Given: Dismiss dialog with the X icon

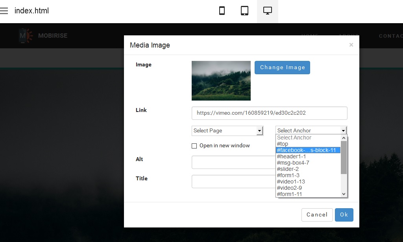Looking at the screenshot, I should tap(351, 44).
